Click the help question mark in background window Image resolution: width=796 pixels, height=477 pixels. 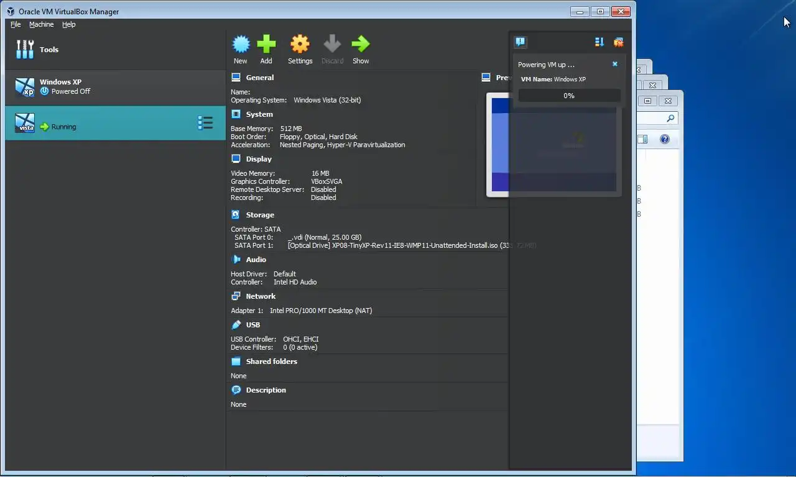(664, 139)
